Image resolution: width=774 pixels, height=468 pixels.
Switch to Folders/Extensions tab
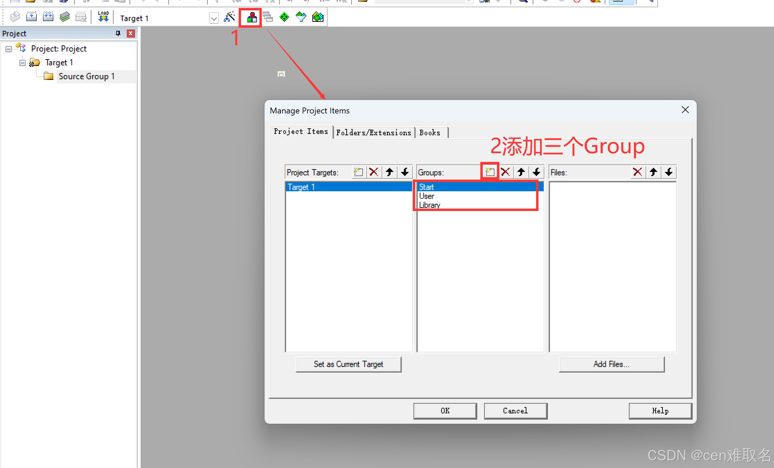(373, 132)
